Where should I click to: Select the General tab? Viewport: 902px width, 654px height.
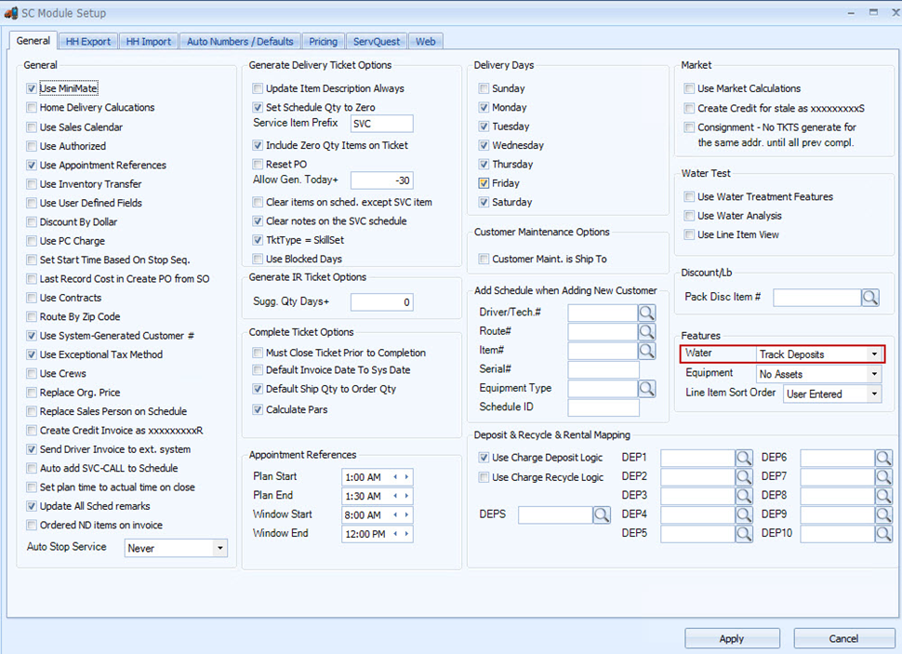tap(33, 41)
